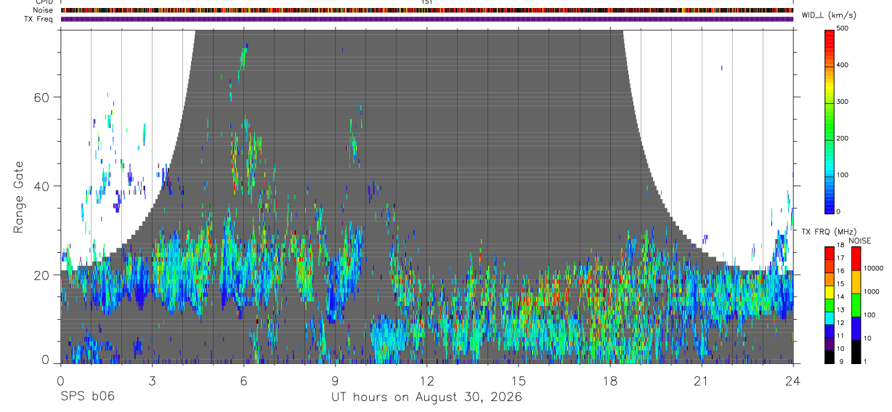This screenshot has height=412, width=892.
Task: Click the 21 tick on UT hours axis
Action: (x=702, y=381)
